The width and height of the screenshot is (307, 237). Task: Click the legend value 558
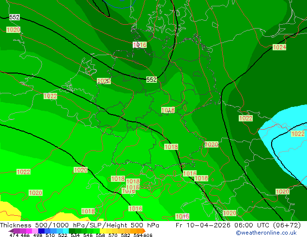pos(100,235)
